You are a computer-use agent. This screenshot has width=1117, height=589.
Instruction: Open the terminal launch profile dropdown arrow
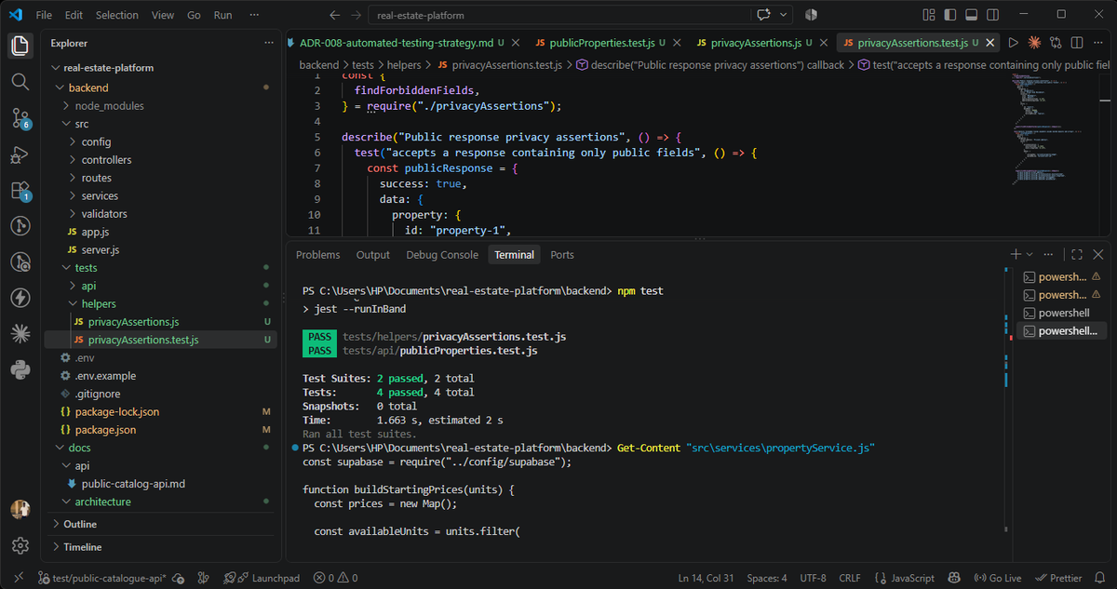tap(1030, 254)
